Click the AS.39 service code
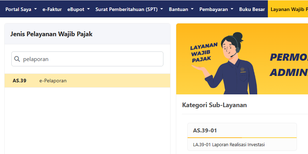 (x=20, y=81)
